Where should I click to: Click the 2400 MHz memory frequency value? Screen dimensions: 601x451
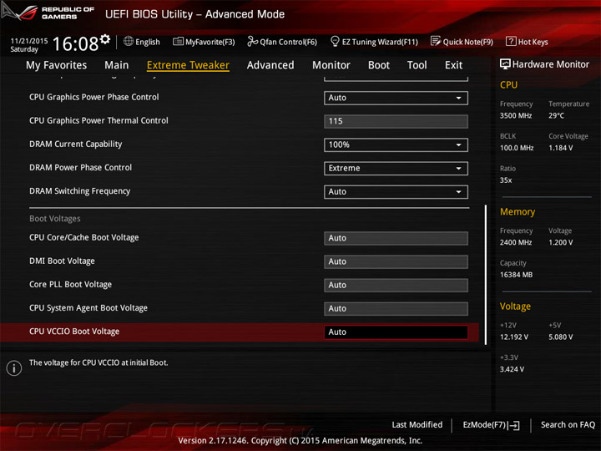pyautogui.click(x=516, y=243)
